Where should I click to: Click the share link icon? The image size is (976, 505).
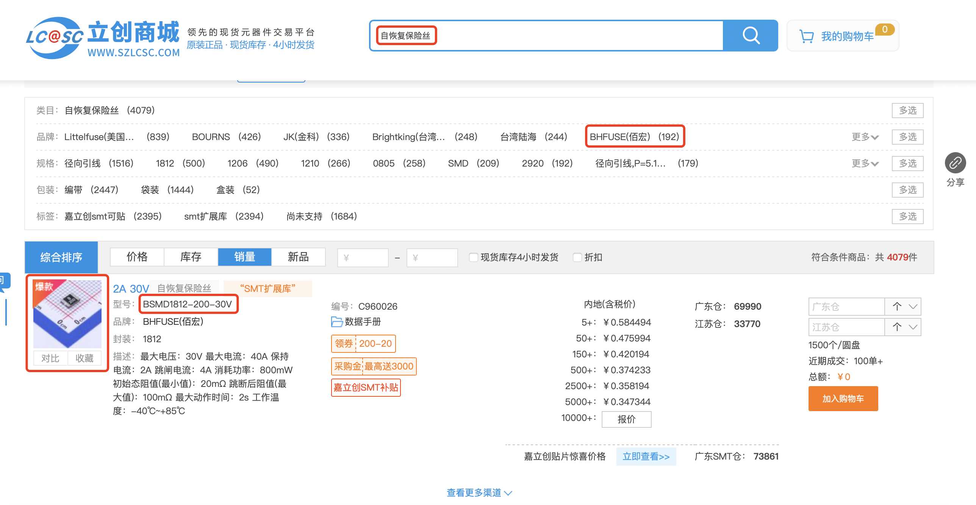(955, 163)
